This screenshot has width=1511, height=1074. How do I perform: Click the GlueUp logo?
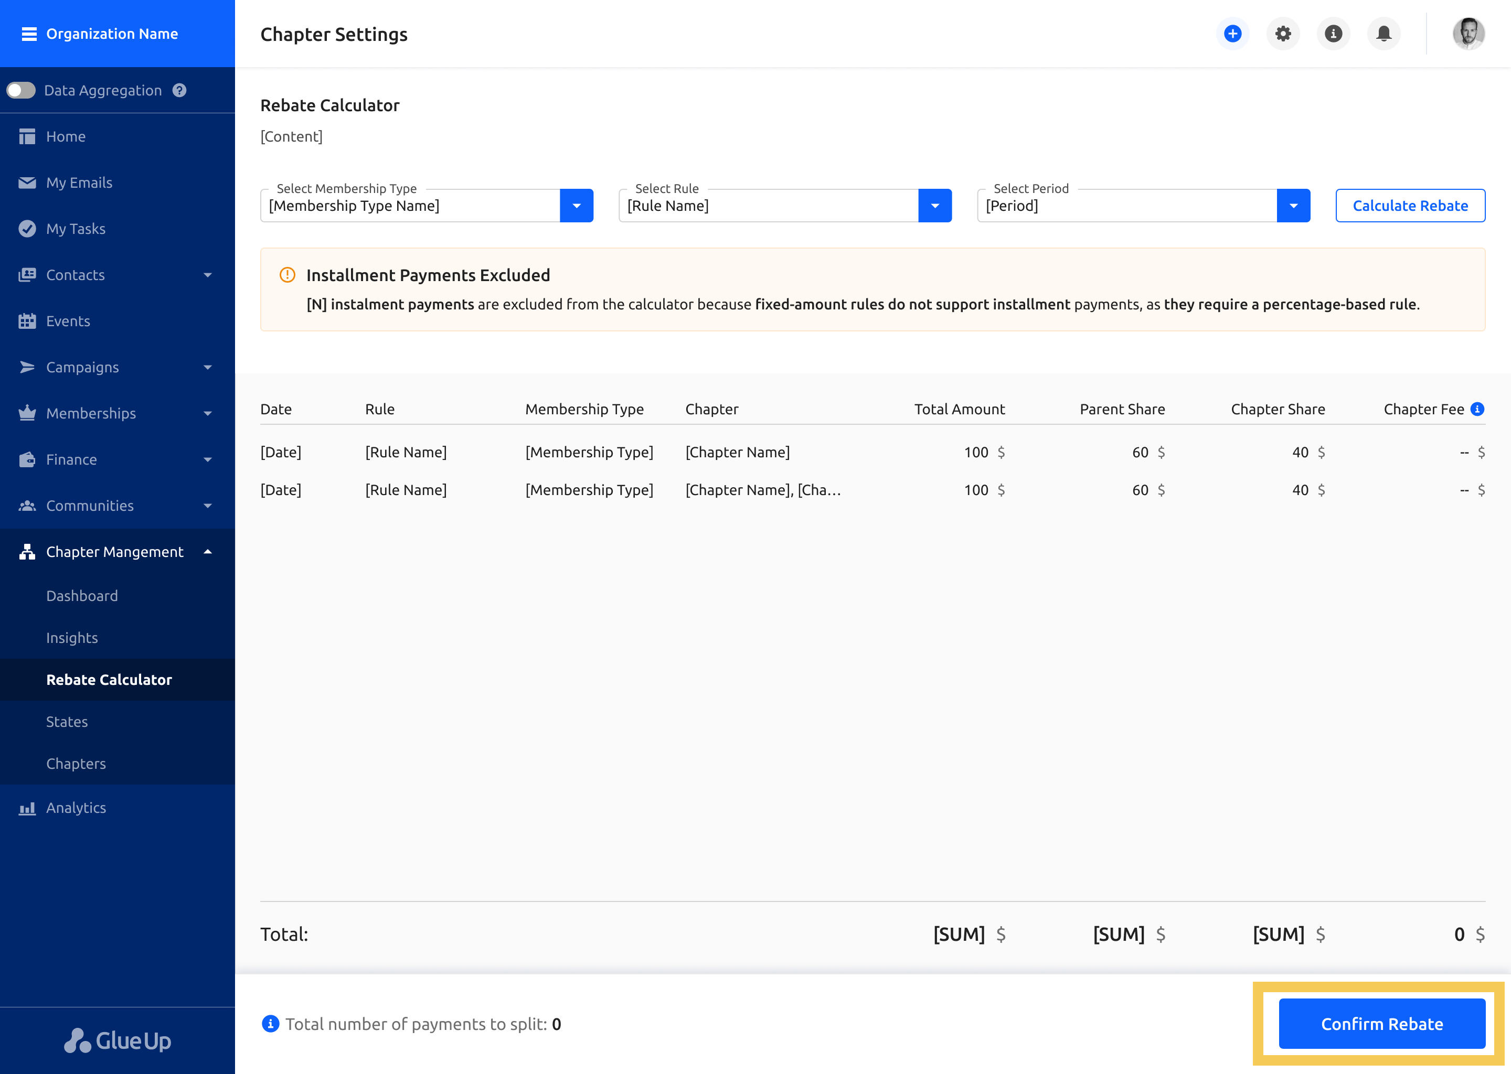click(118, 1040)
